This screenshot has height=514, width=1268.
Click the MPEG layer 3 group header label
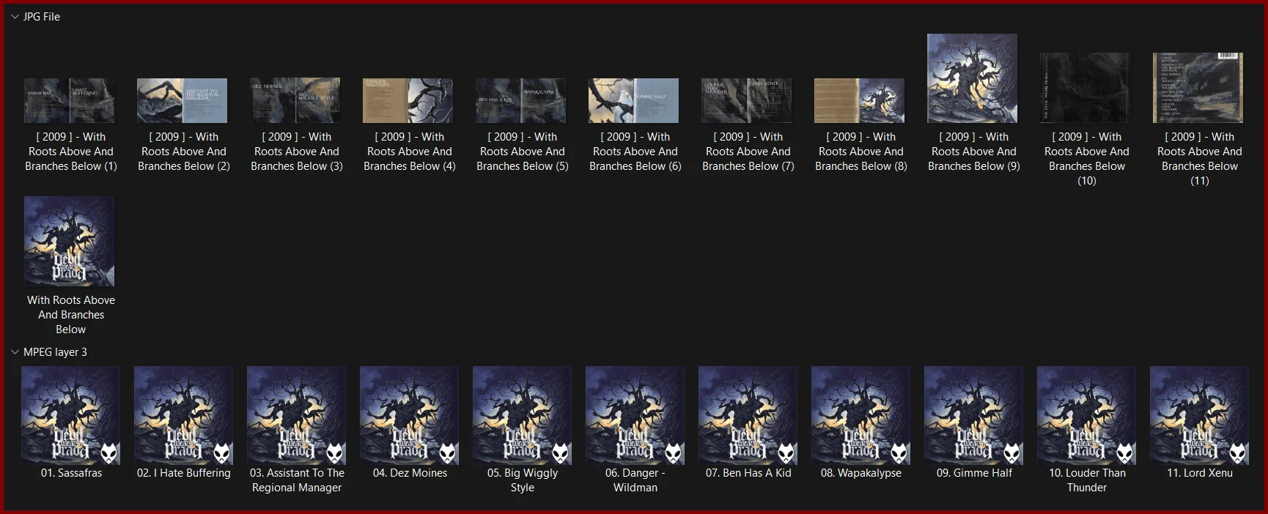coord(55,352)
